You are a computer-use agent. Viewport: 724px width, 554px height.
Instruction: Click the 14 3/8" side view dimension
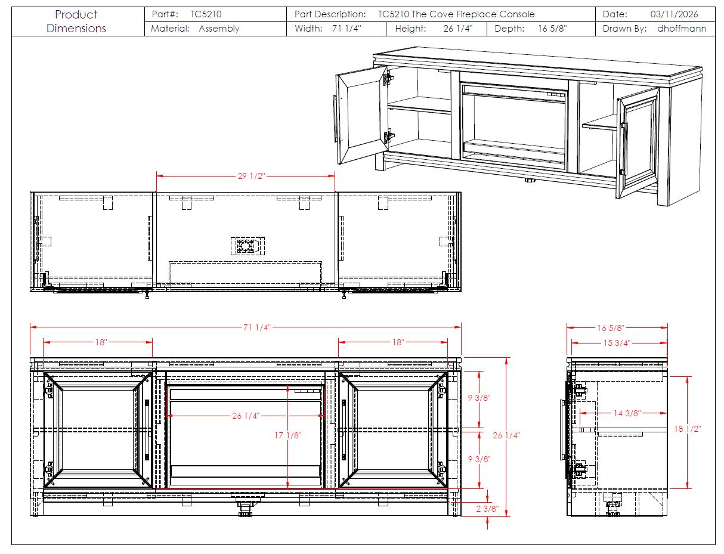point(627,413)
